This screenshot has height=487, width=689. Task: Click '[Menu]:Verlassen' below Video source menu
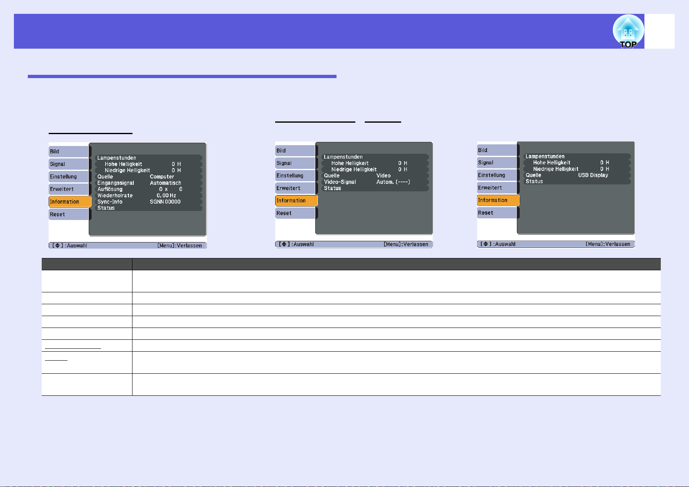pyautogui.click(x=406, y=244)
